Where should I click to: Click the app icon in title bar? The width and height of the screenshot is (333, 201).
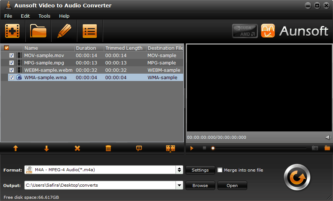[x=8, y=6]
